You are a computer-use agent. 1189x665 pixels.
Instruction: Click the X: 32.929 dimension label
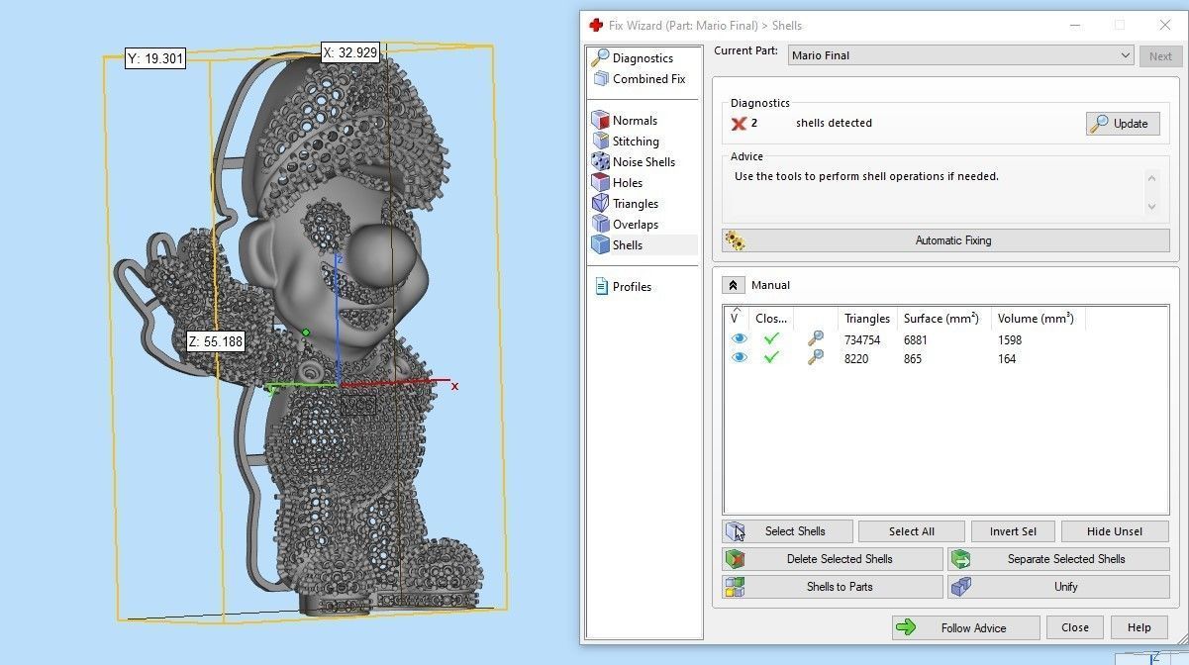click(350, 52)
